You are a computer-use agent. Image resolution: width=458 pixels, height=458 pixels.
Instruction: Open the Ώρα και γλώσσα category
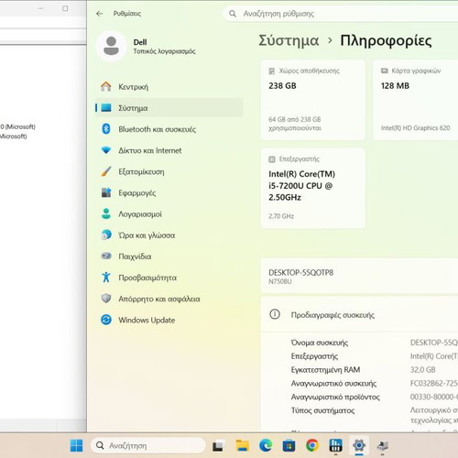click(169, 235)
